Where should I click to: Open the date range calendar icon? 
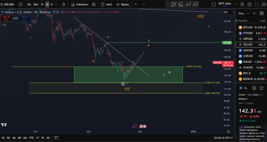(x=56, y=138)
